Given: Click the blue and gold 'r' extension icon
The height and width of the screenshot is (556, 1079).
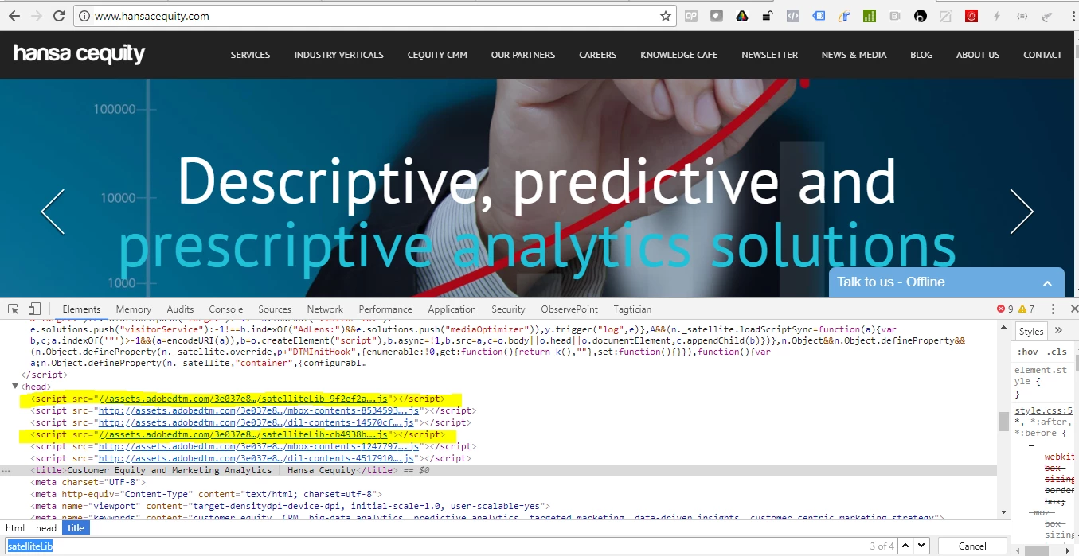Looking at the screenshot, I should coord(844,16).
